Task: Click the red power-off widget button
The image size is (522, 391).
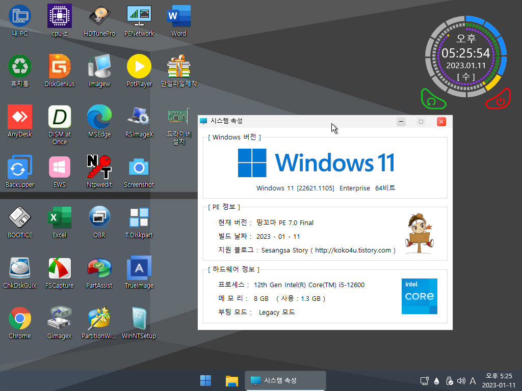Action: pyautogui.click(x=499, y=99)
